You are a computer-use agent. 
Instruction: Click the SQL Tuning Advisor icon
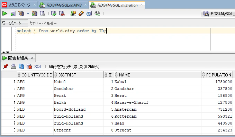[x=43, y=13]
